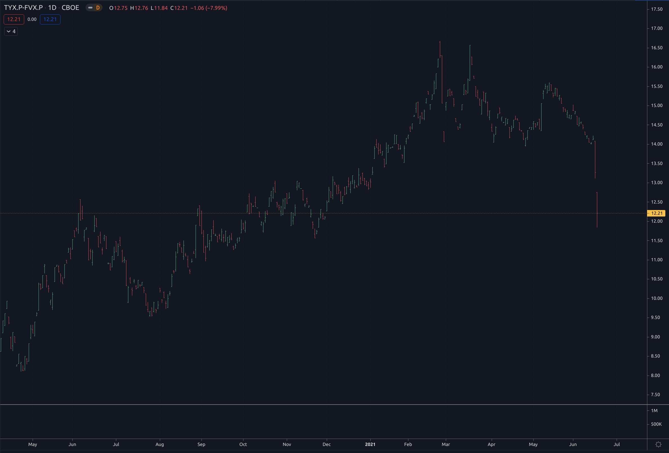Click the 7.50 price axis label
Image resolution: width=669 pixels, height=453 pixels.
(x=655, y=395)
